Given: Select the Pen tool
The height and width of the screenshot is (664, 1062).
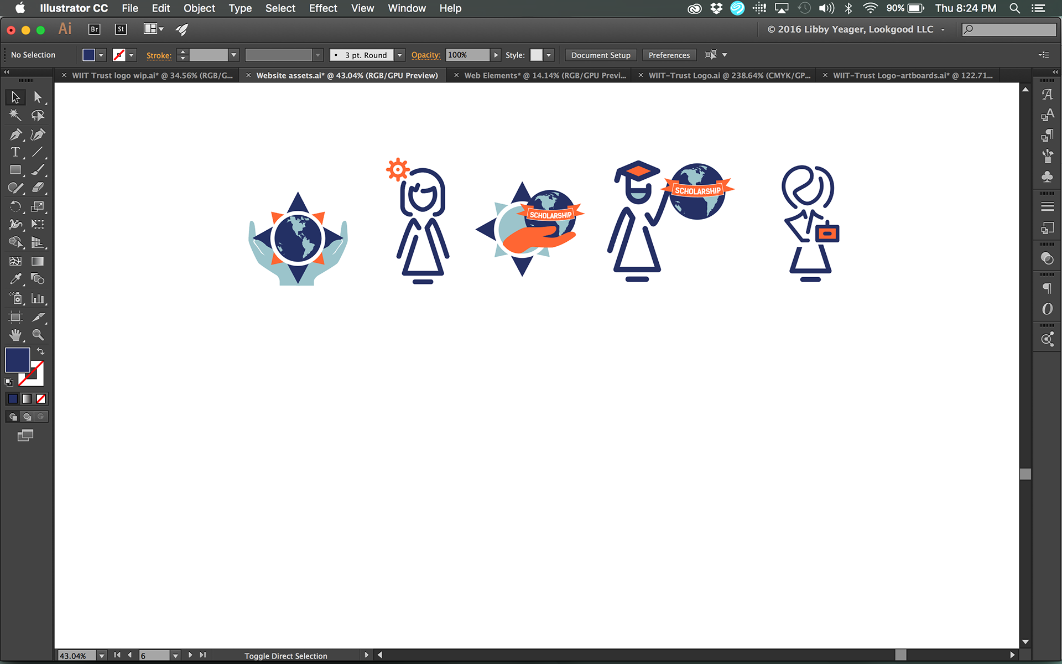Looking at the screenshot, I should (x=15, y=134).
